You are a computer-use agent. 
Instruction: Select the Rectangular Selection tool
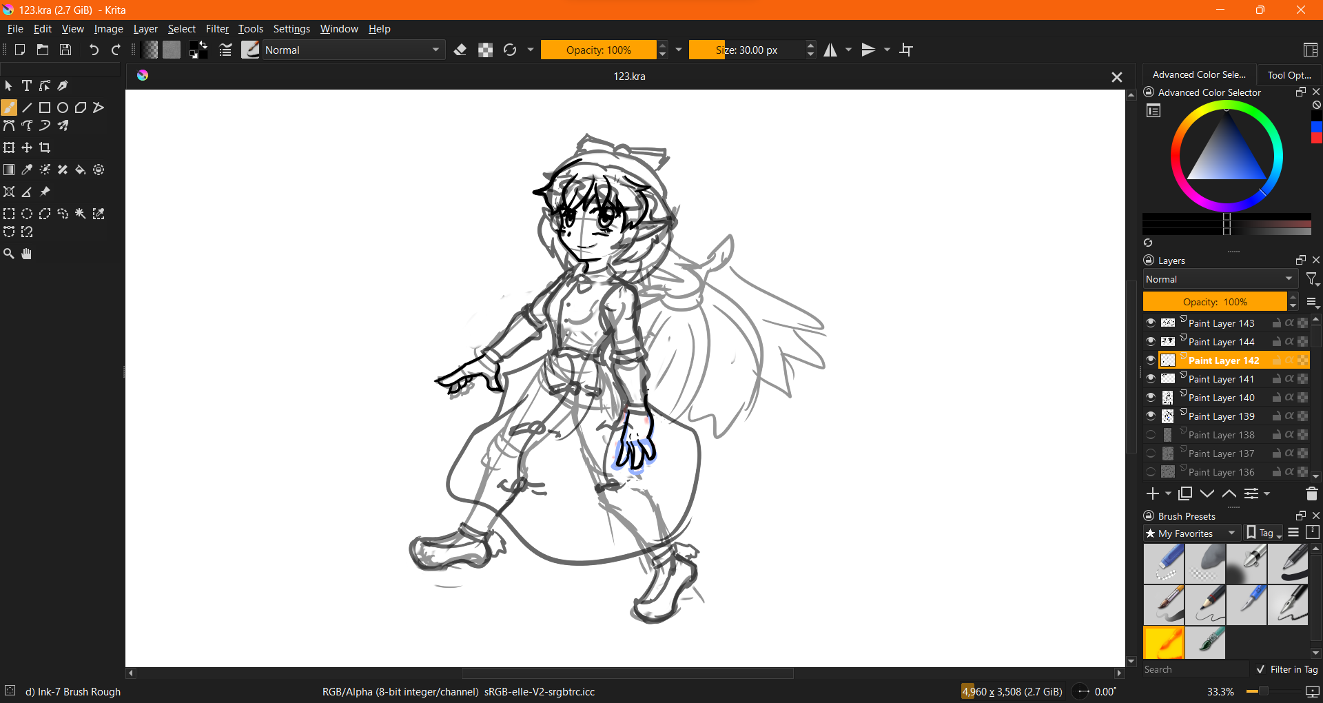coord(9,214)
